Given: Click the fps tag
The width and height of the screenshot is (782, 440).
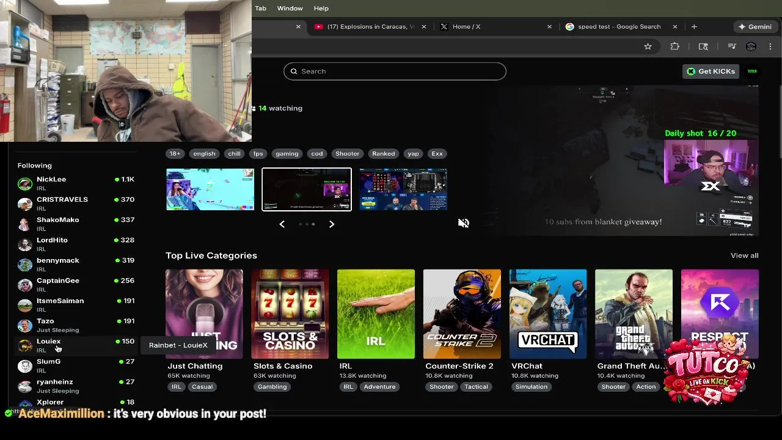Looking at the screenshot, I should coord(258,154).
